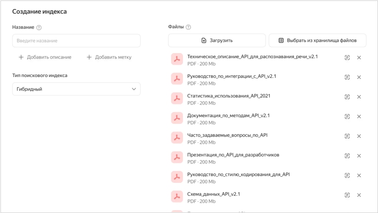Open settings icon for Статистика_использования_API_2021
378x213 pixels.
coord(347,97)
